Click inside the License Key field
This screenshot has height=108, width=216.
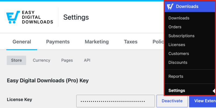click(116, 101)
